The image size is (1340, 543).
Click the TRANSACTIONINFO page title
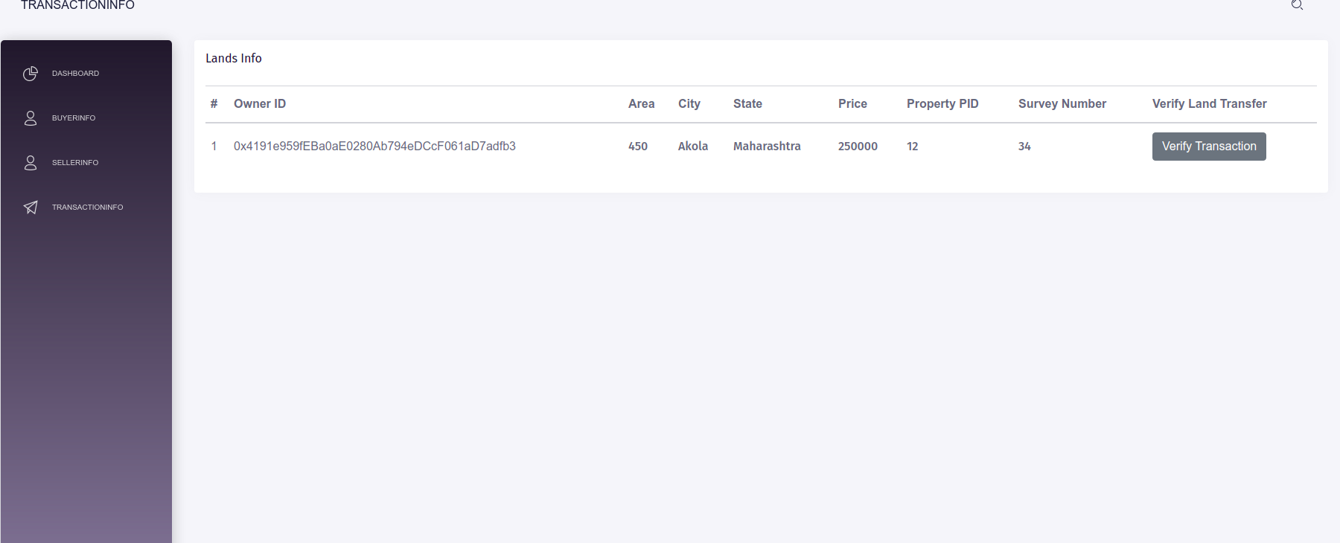tap(77, 5)
